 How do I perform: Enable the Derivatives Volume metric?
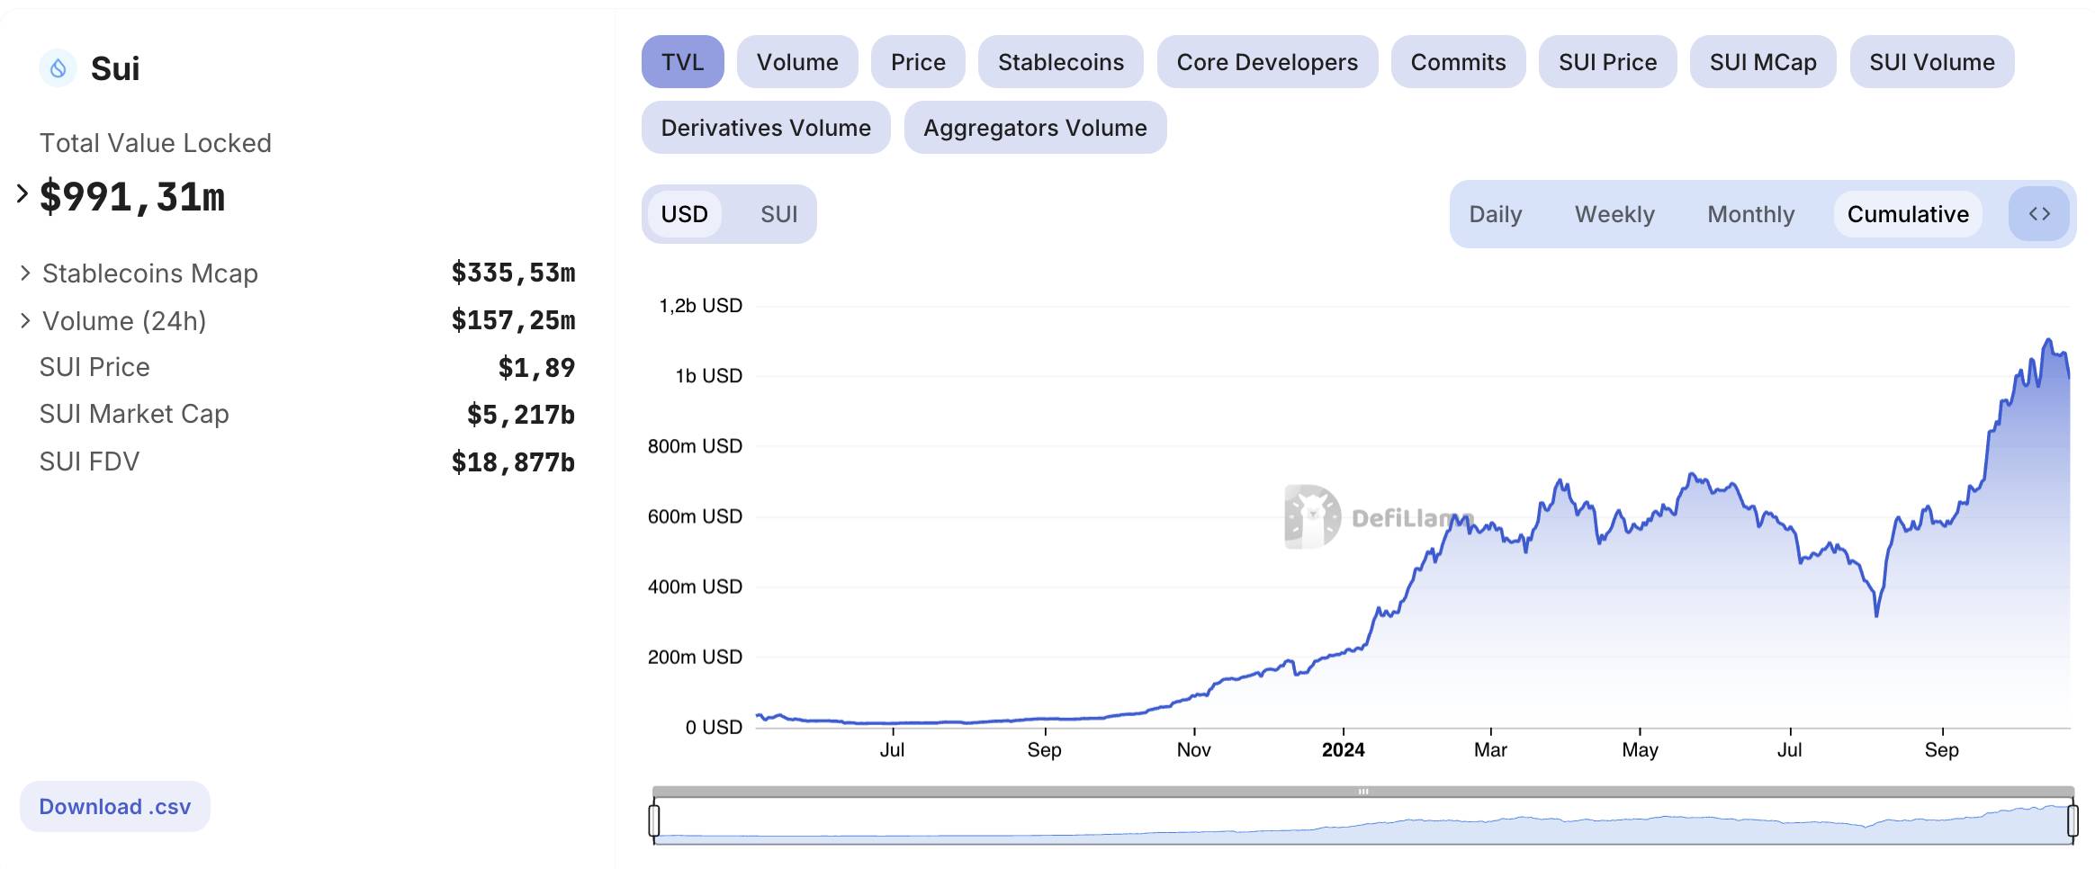pos(766,128)
